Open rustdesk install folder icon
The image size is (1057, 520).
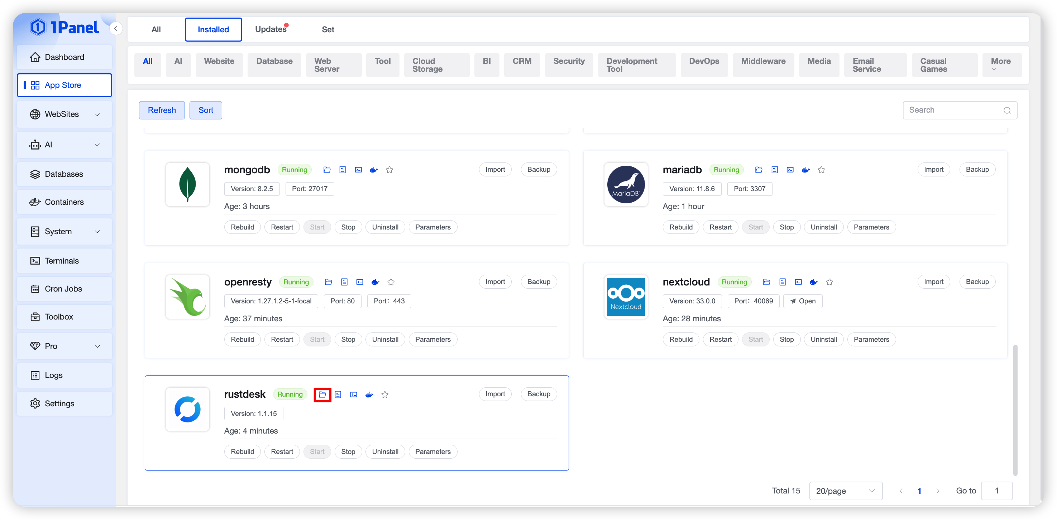(322, 394)
